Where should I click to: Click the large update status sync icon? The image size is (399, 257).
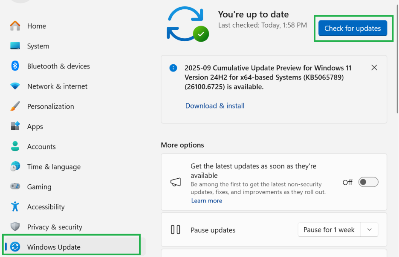[x=188, y=24]
